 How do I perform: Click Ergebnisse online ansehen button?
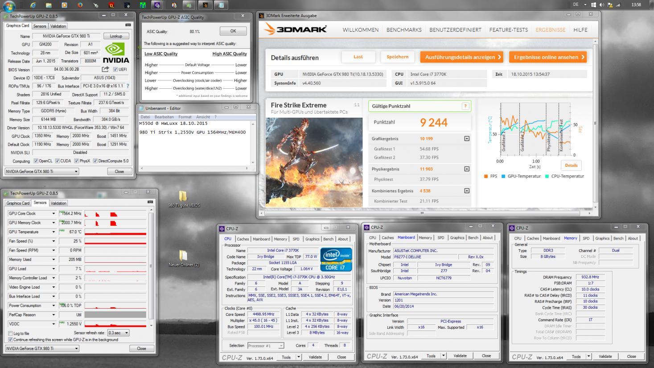pyautogui.click(x=549, y=57)
